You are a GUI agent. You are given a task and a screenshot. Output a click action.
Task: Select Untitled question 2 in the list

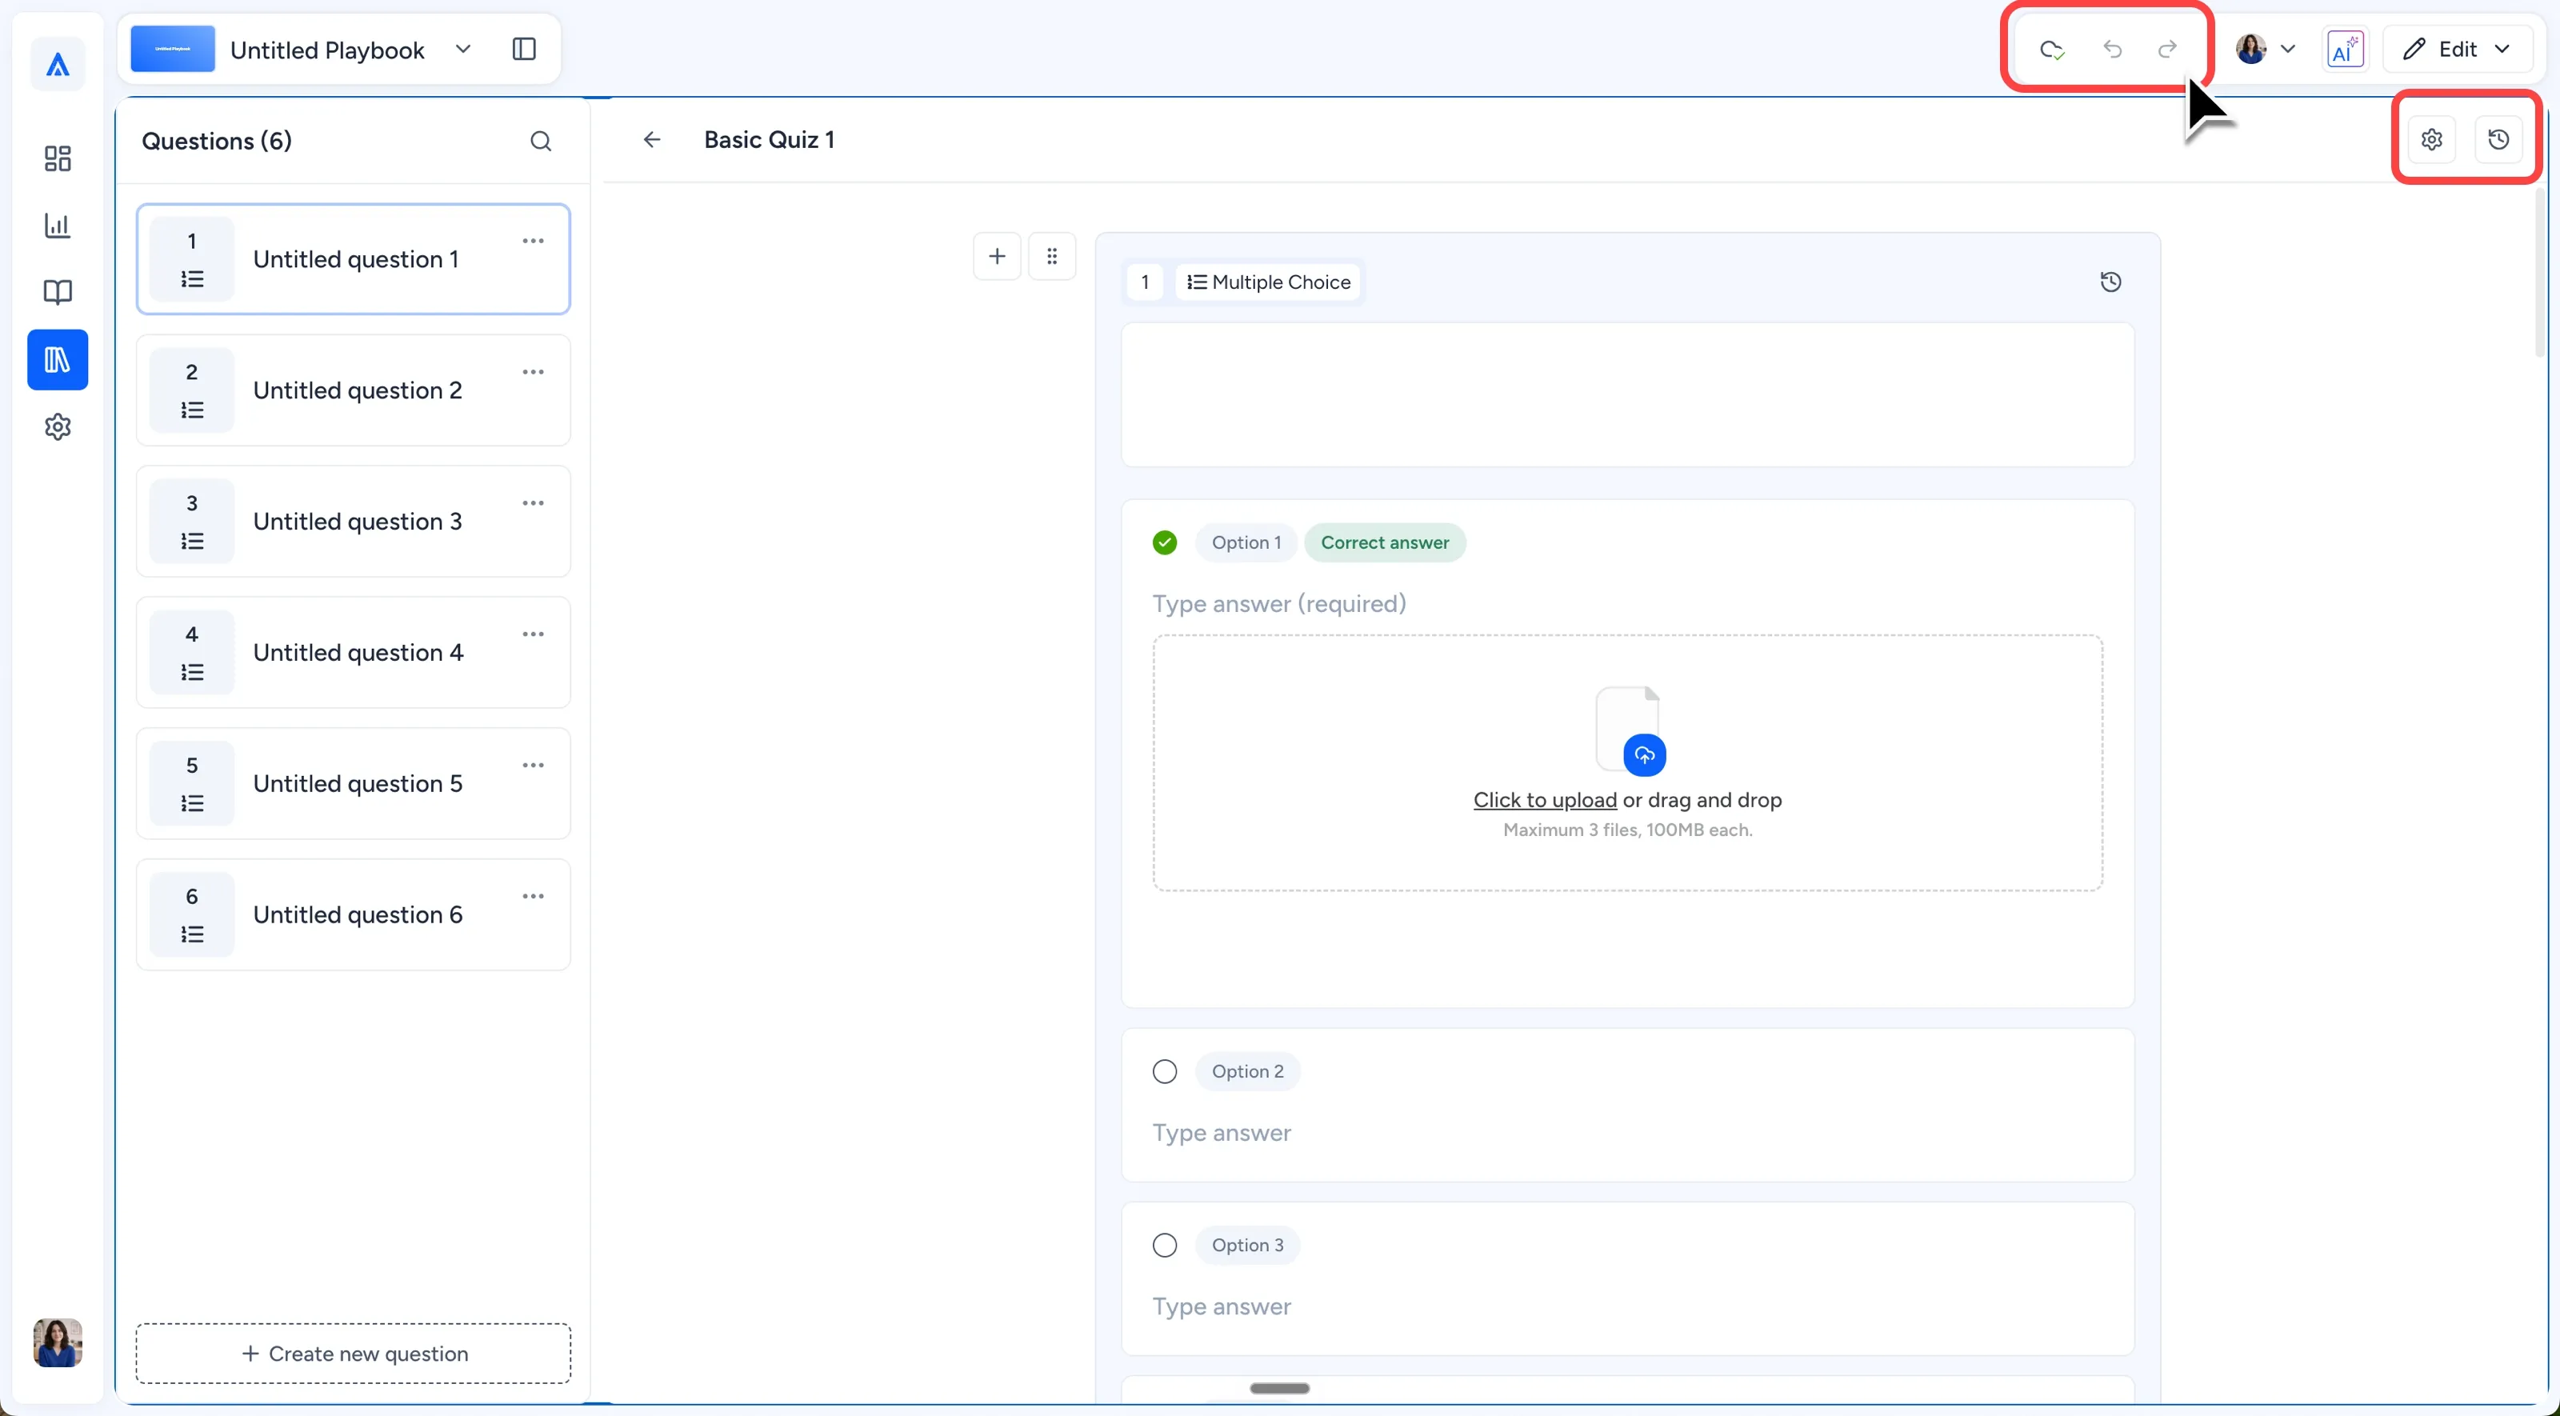click(354, 390)
